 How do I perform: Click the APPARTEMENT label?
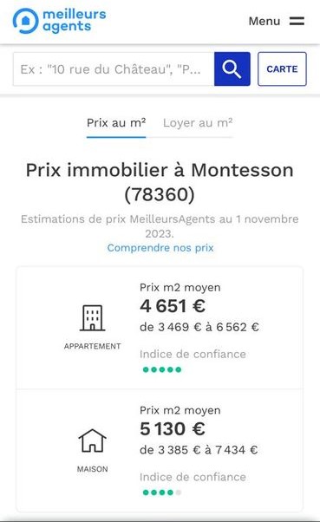(x=92, y=346)
